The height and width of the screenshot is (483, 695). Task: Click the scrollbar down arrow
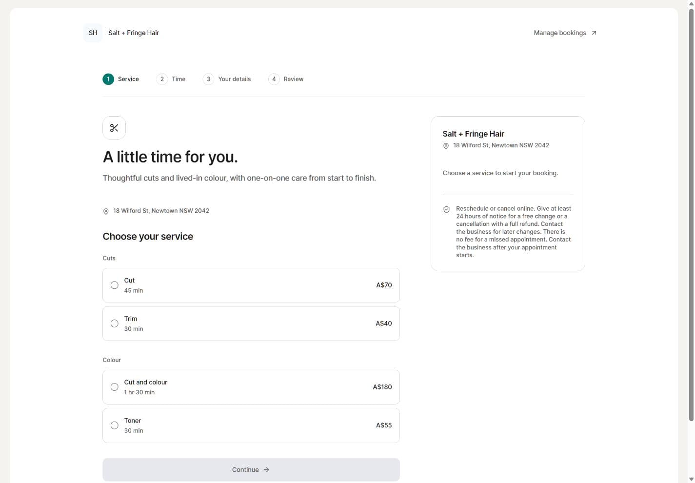point(691,479)
